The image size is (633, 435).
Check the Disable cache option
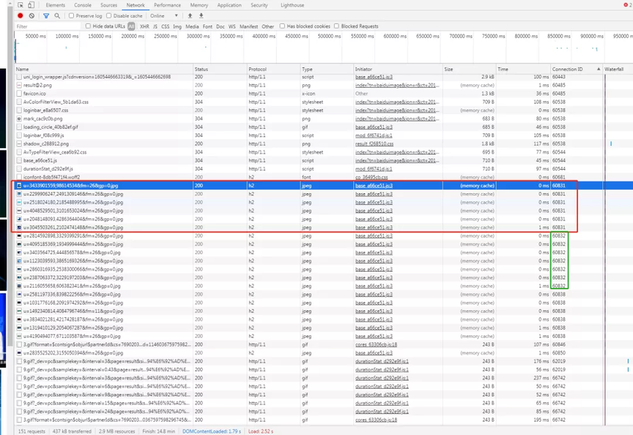coord(110,15)
